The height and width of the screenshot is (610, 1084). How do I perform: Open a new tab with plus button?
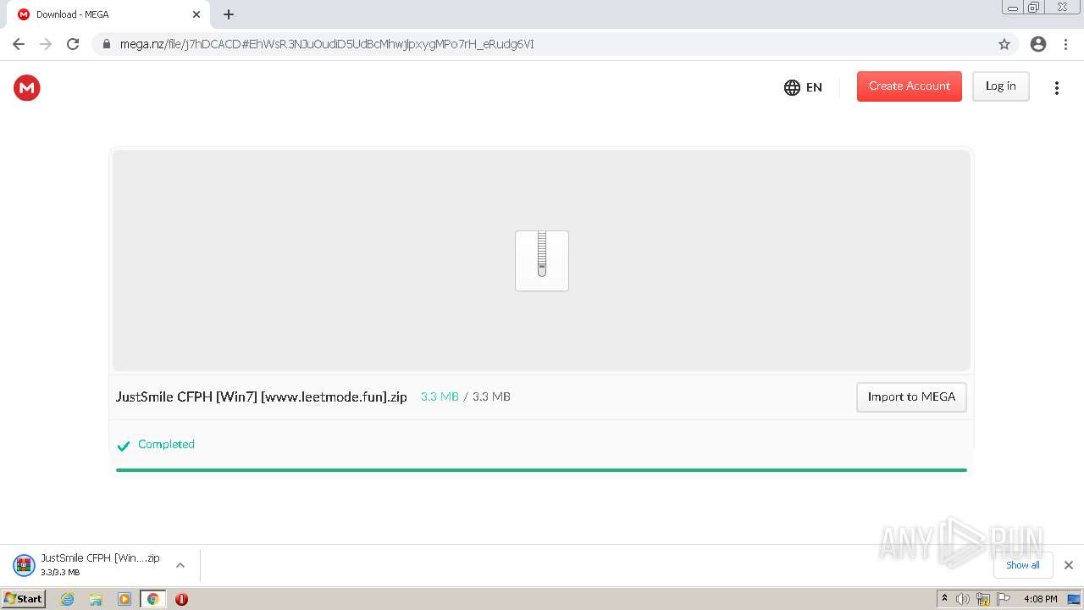(229, 14)
